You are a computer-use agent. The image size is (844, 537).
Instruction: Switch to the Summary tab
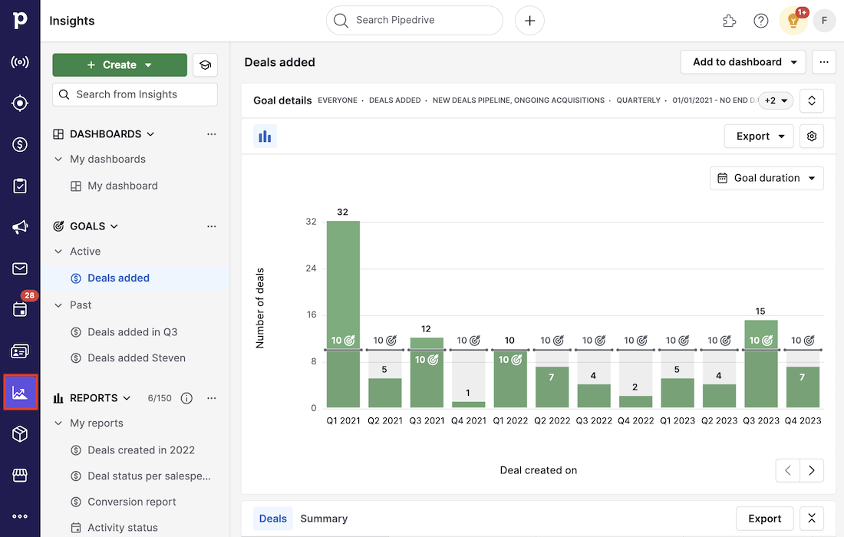(x=324, y=519)
